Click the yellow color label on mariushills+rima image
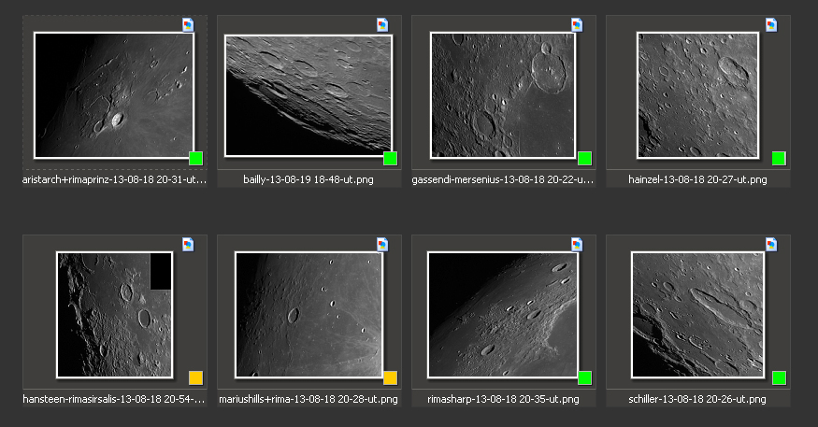 tap(391, 377)
